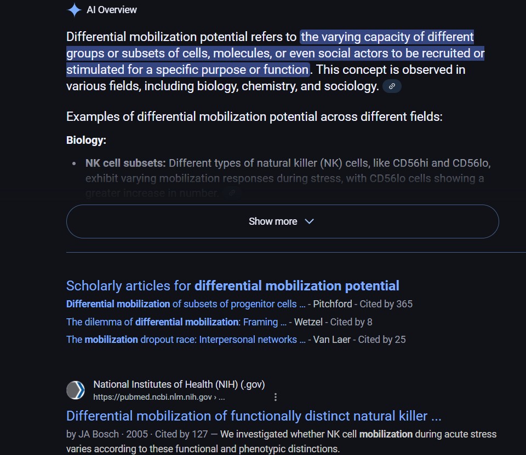This screenshot has width=526, height=455.
Task: Click National Institutes of Health (NIH) site name
Action: click(x=179, y=384)
